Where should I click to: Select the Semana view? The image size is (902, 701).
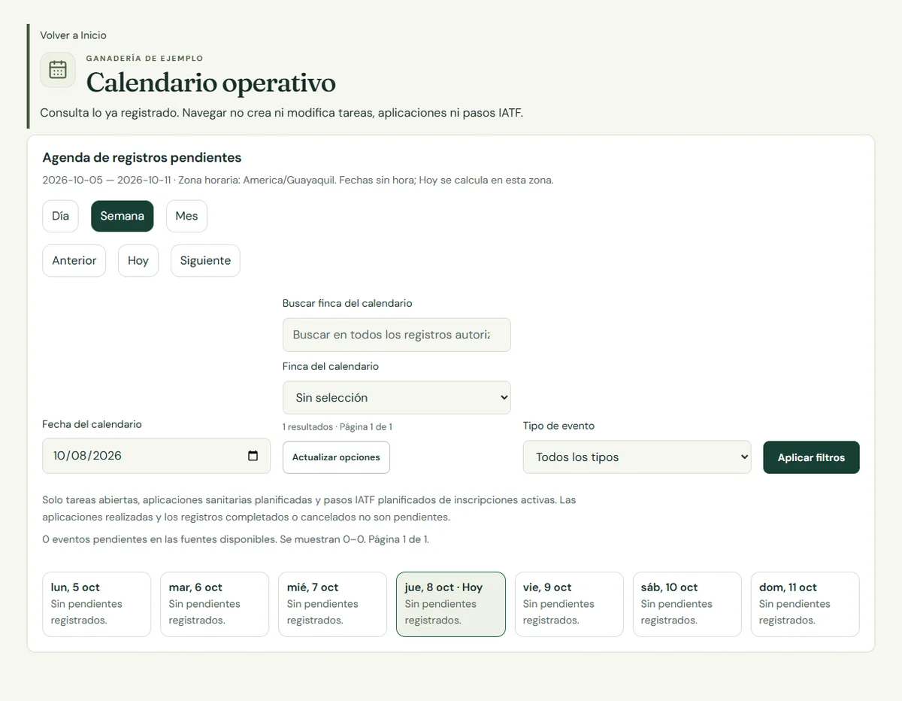coord(123,216)
